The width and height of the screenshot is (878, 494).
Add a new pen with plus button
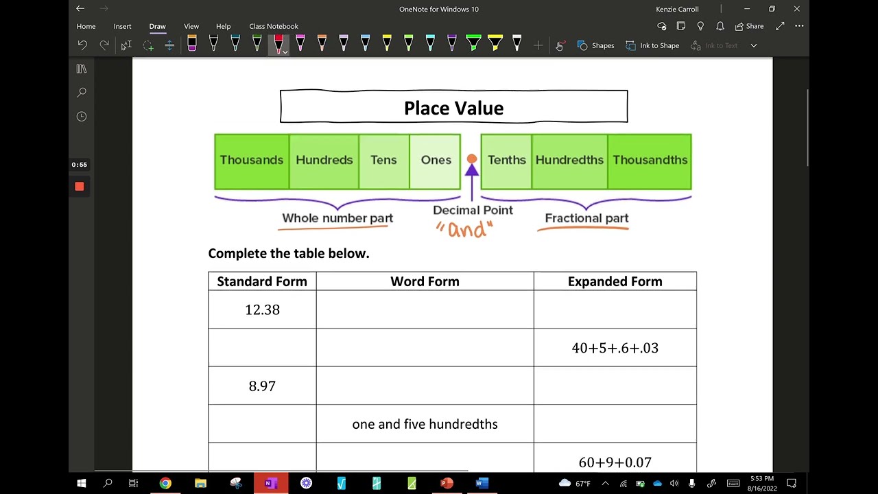(x=538, y=45)
